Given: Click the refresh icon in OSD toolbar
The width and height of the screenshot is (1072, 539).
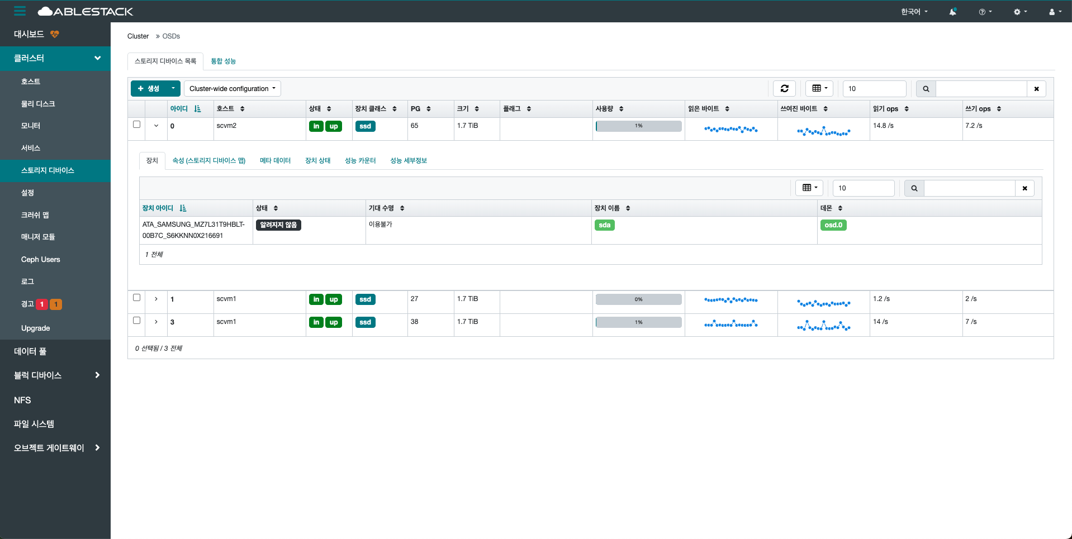Looking at the screenshot, I should click(784, 89).
